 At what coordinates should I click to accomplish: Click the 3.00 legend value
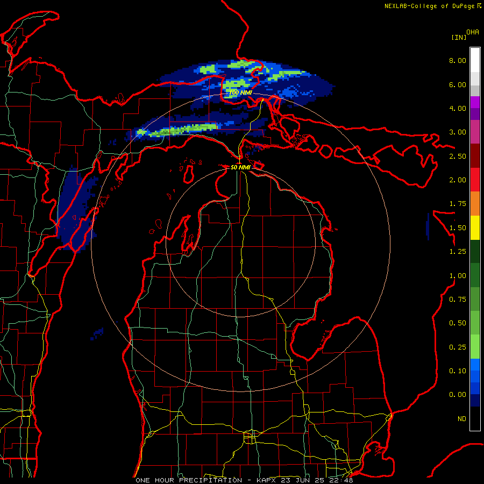458,132
